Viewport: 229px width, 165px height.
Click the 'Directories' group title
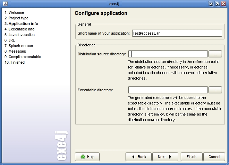[x=86, y=45]
